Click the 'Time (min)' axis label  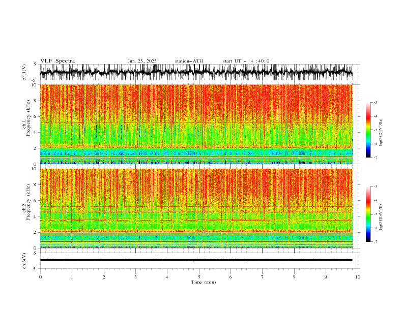[x=204, y=282]
